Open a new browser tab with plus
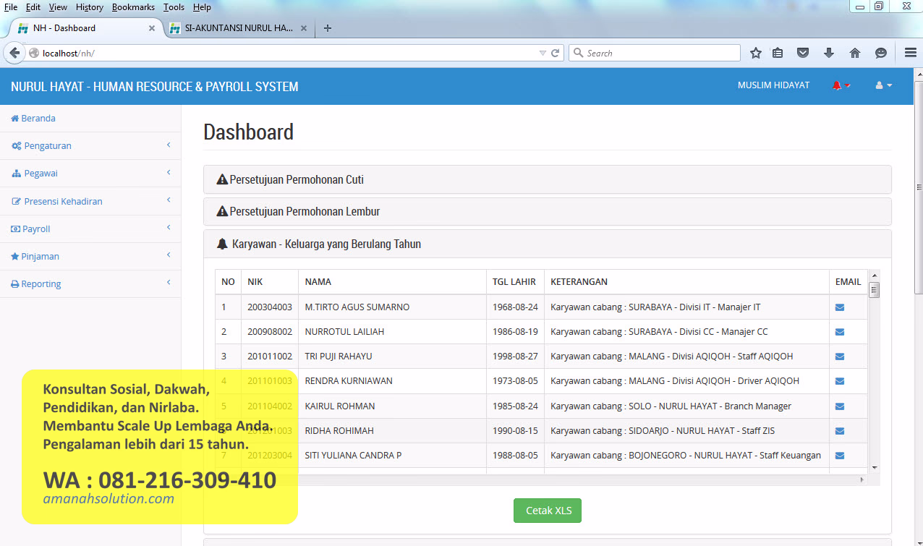The height and width of the screenshot is (546, 923). (x=328, y=28)
